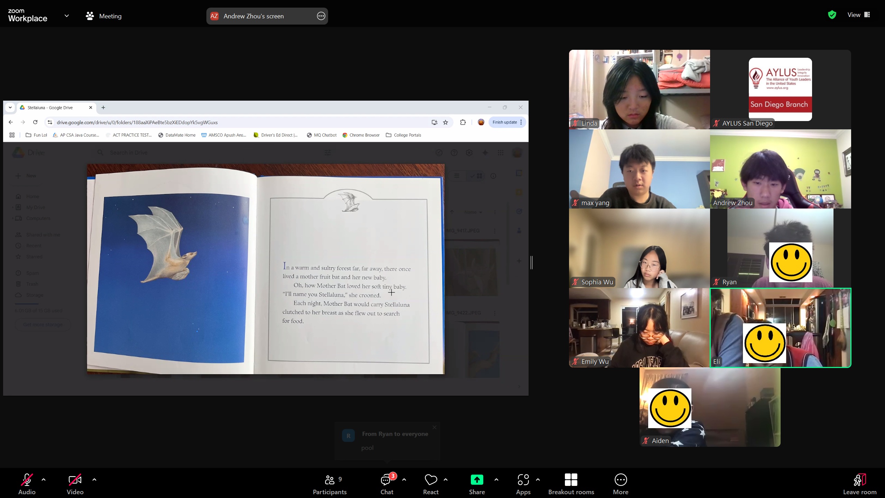Click Finish update button

coord(507,122)
